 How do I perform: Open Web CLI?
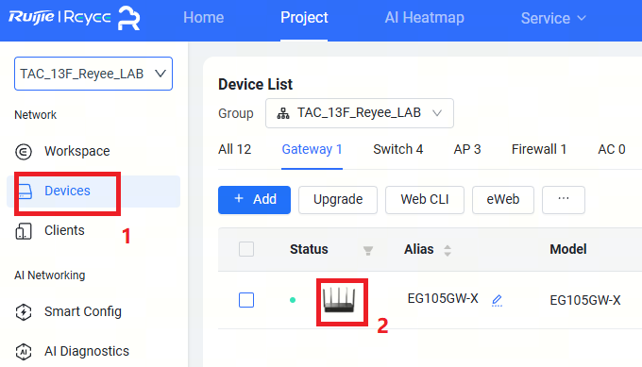pyautogui.click(x=425, y=200)
